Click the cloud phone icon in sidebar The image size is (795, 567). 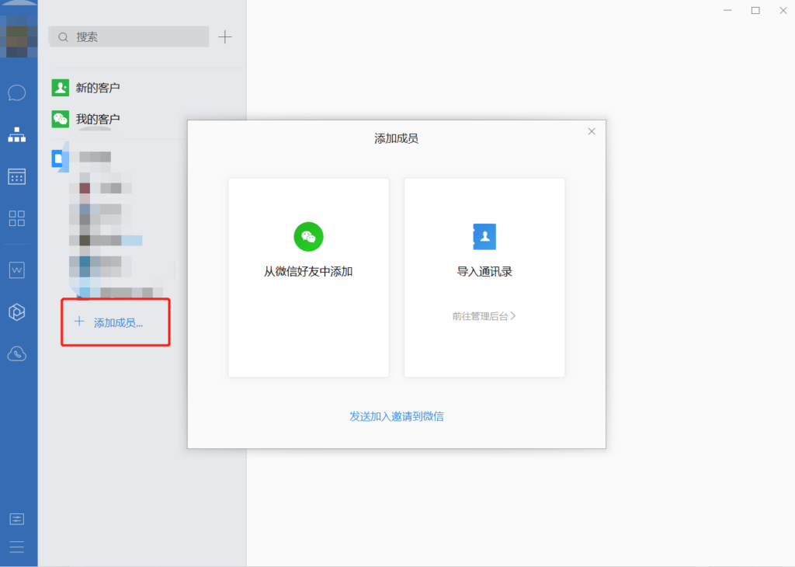pos(17,354)
